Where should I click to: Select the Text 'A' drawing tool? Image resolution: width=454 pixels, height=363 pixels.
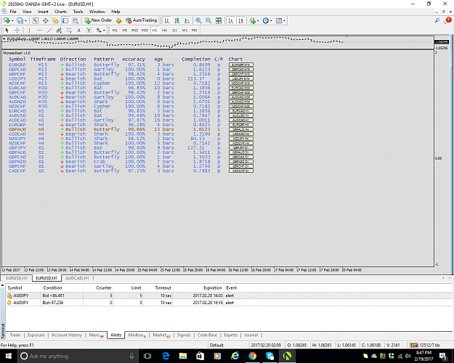click(78, 30)
